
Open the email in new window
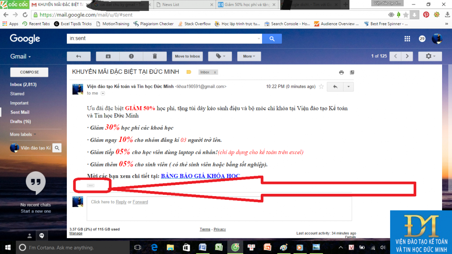352,72
